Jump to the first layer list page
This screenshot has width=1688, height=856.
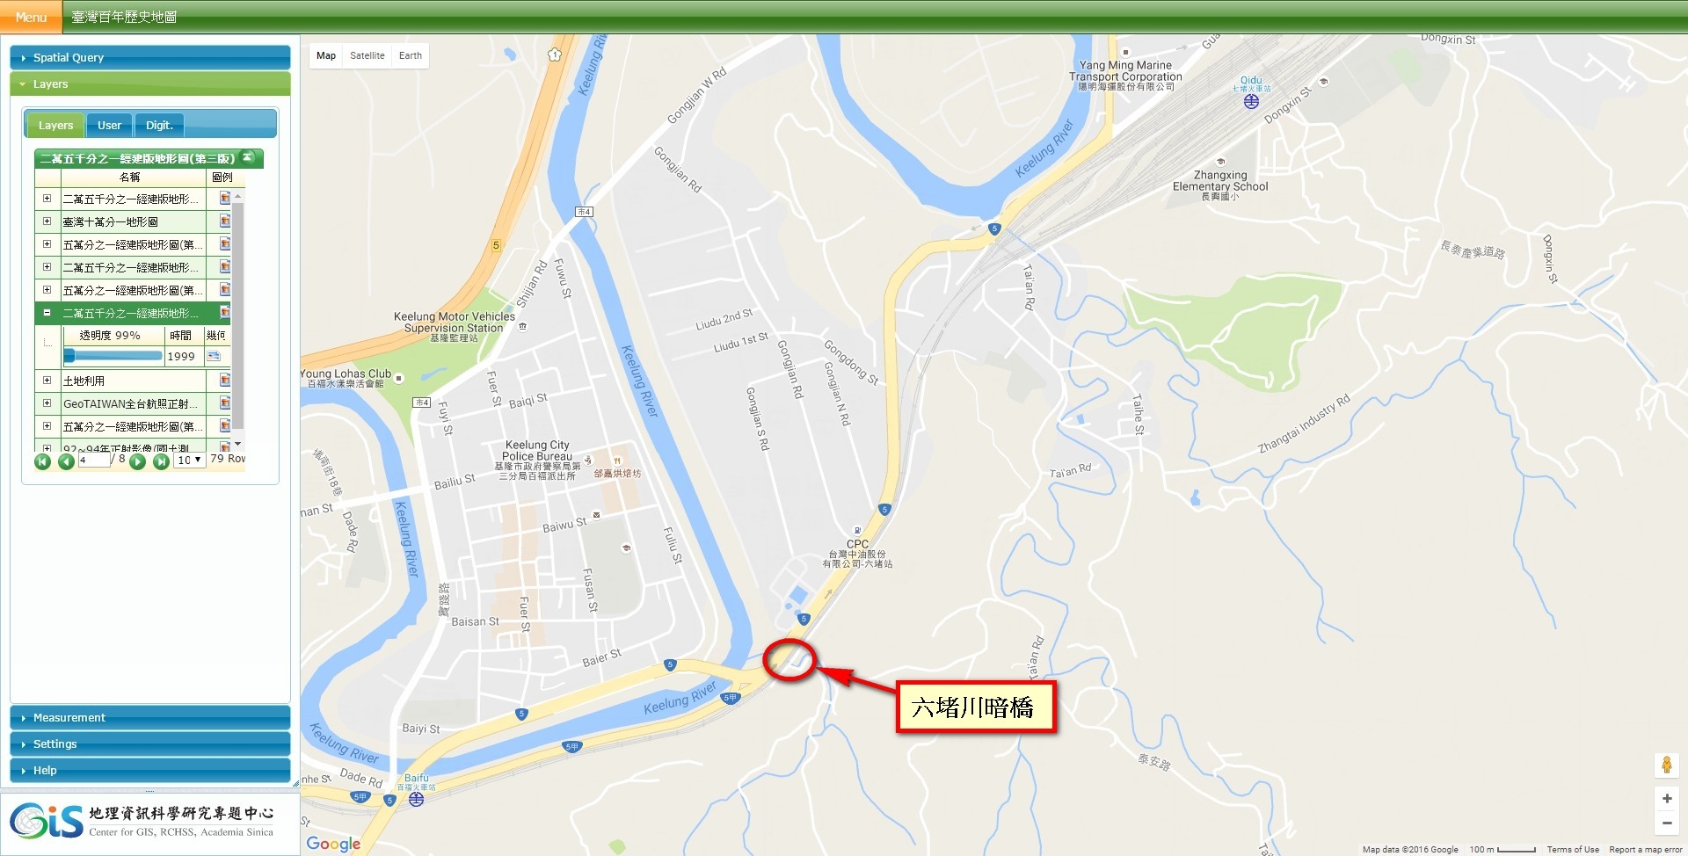click(x=42, y=461)
